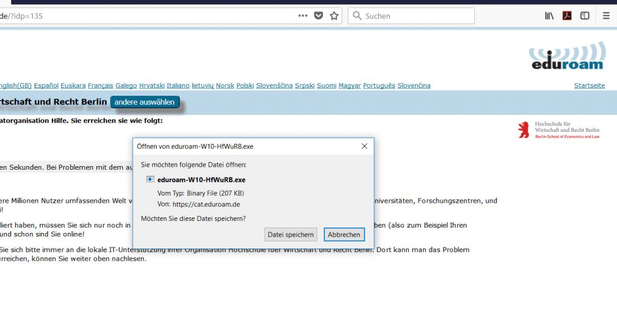Click the file name eduroam-W10-HfWuRB.exe in dialog
Viewport: 617px width, 322px height.
click(x=201, y=180)
